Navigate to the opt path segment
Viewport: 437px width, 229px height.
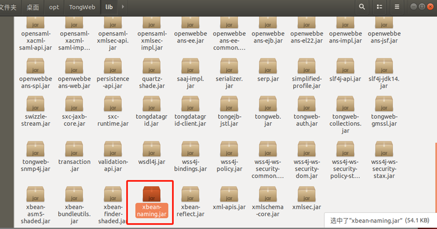[x=54, y=7]
